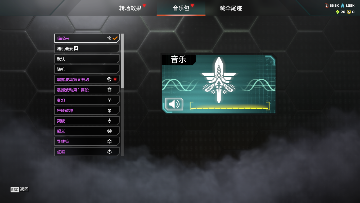Click the music list scrollbar
360x203 pixels.
pos(122,61)
